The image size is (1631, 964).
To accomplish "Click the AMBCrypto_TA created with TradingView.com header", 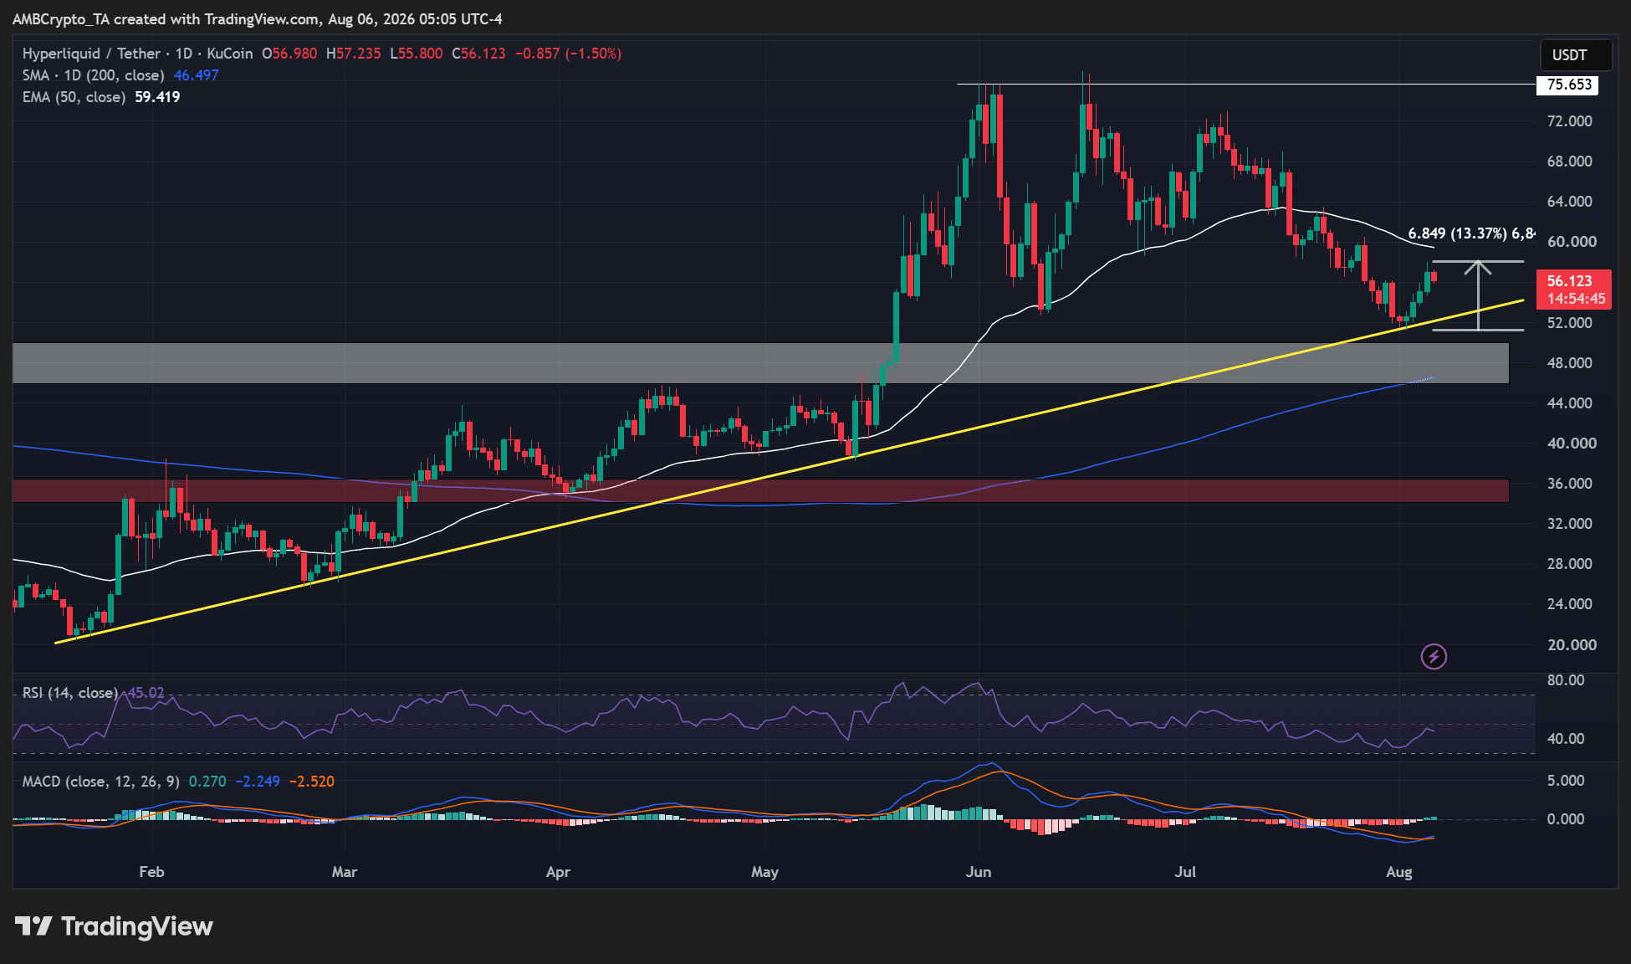I will click(x=258, y=19).
